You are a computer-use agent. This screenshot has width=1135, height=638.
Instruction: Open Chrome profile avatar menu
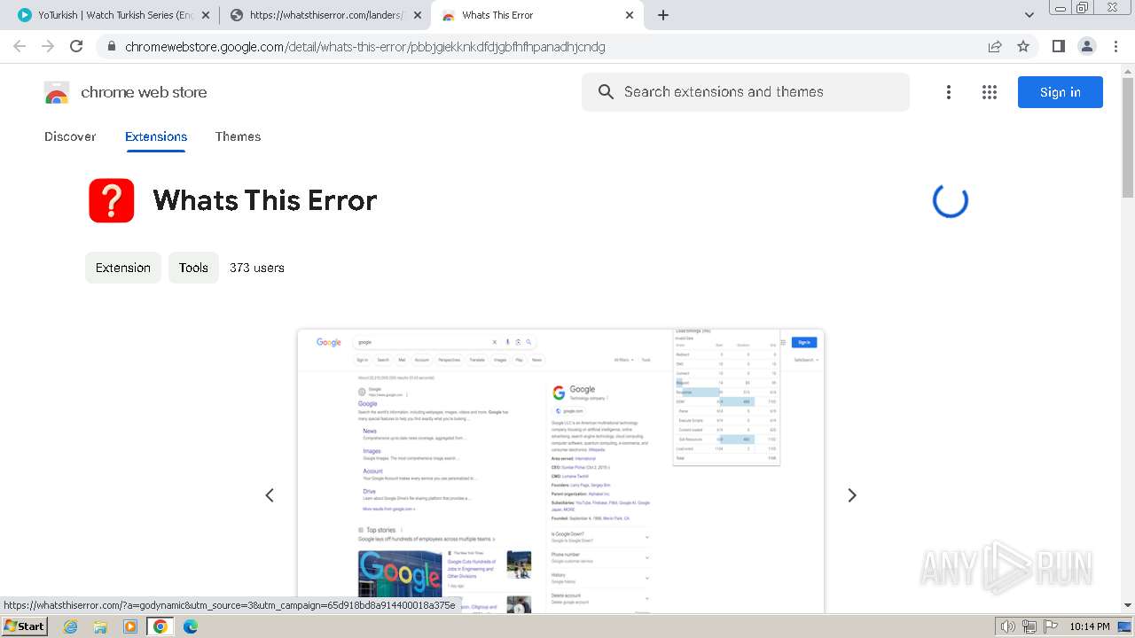(1086, 46)
